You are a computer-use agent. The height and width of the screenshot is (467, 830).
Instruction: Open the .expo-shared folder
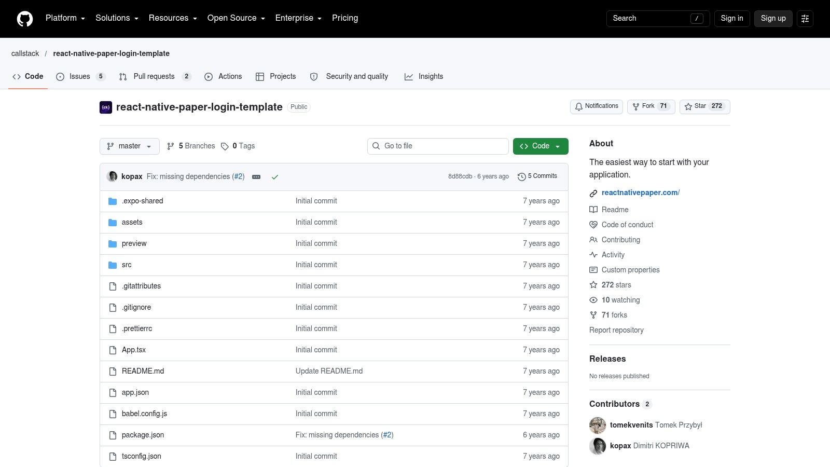pos(142,201)
